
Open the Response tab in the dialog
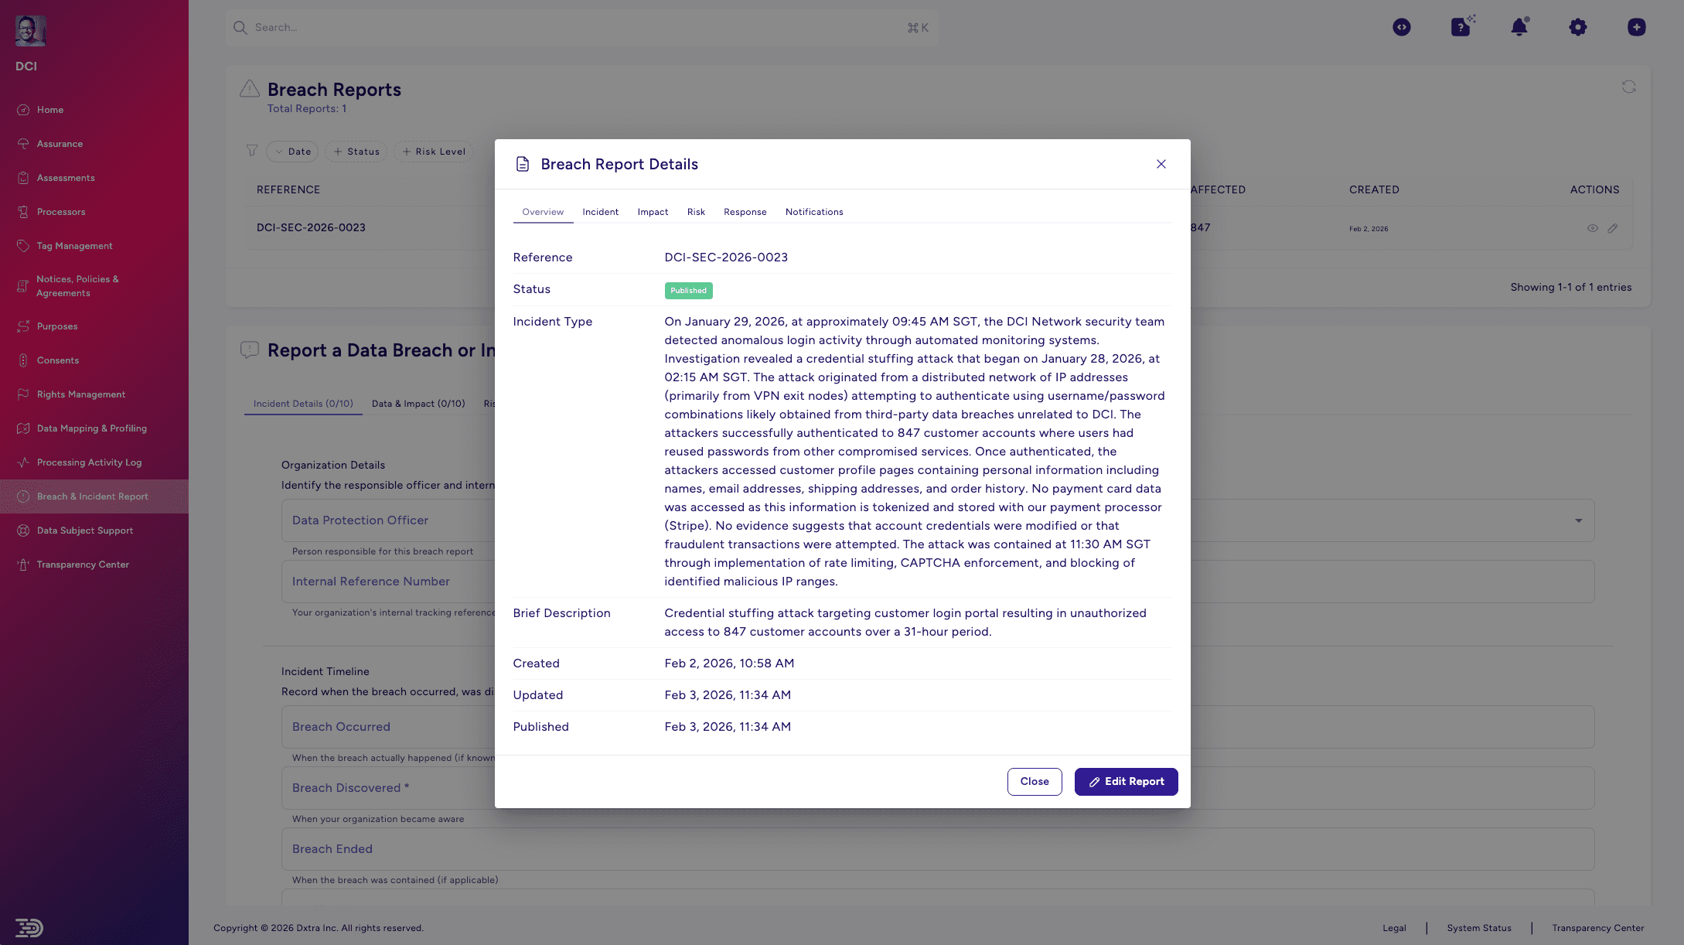pyautogui.click(x=745, y=212)
